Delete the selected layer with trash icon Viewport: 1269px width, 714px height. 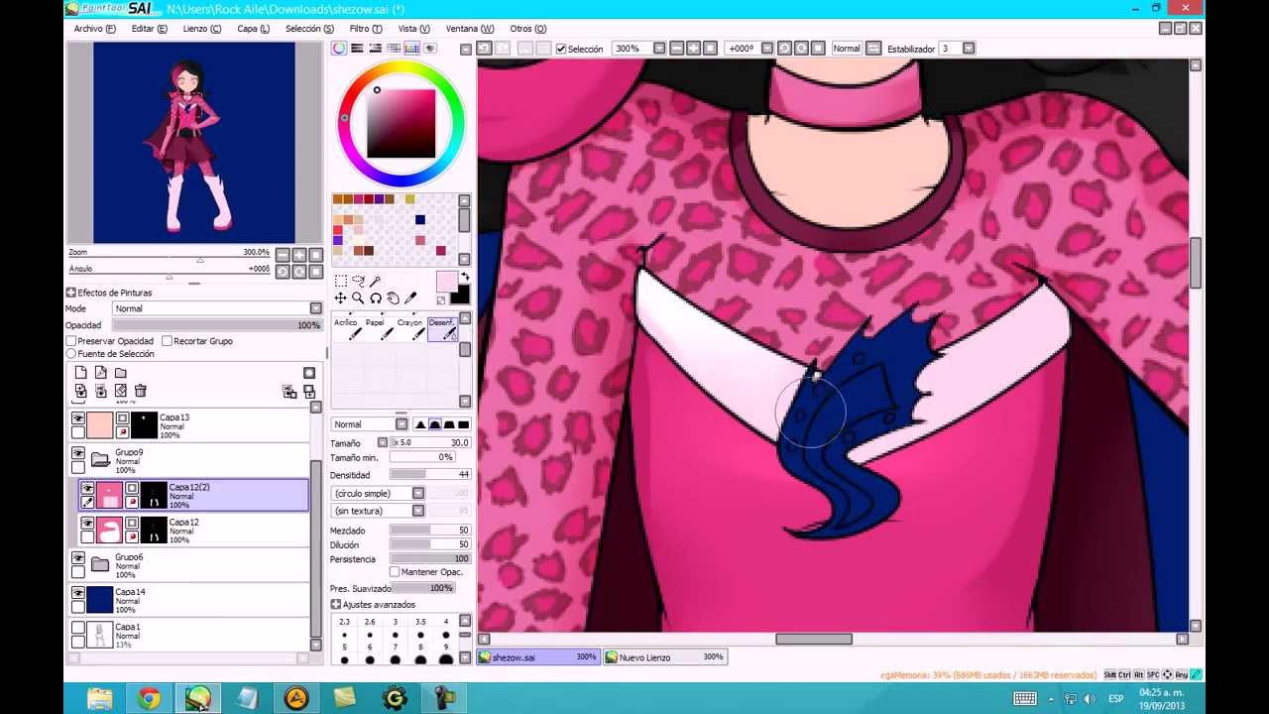coord(141,391)
